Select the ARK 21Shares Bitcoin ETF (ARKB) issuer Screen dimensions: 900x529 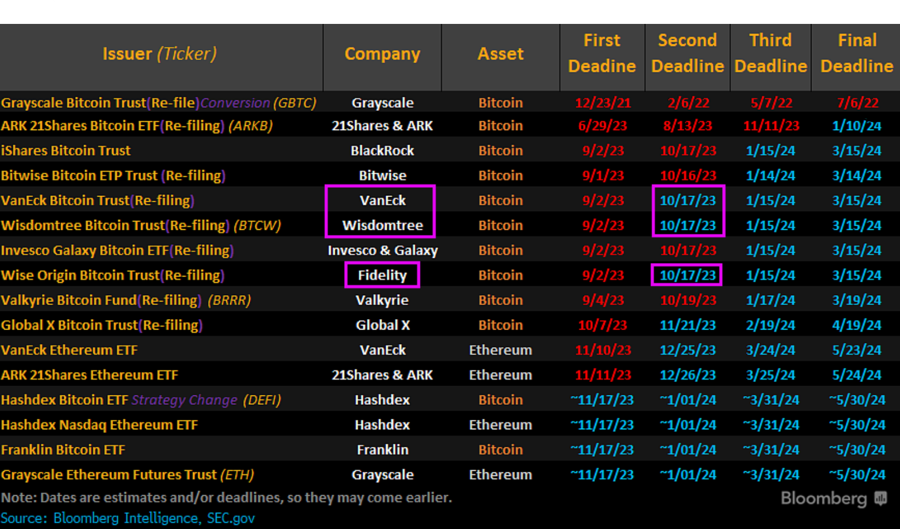point(136,126)
